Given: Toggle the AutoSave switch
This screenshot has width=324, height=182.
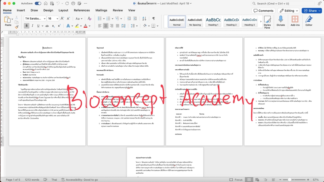Looking at the screenshot, I should coord(38,3).
